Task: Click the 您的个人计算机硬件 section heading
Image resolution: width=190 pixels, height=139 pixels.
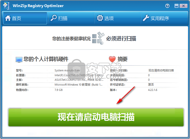Action: [x=46, y=59]
